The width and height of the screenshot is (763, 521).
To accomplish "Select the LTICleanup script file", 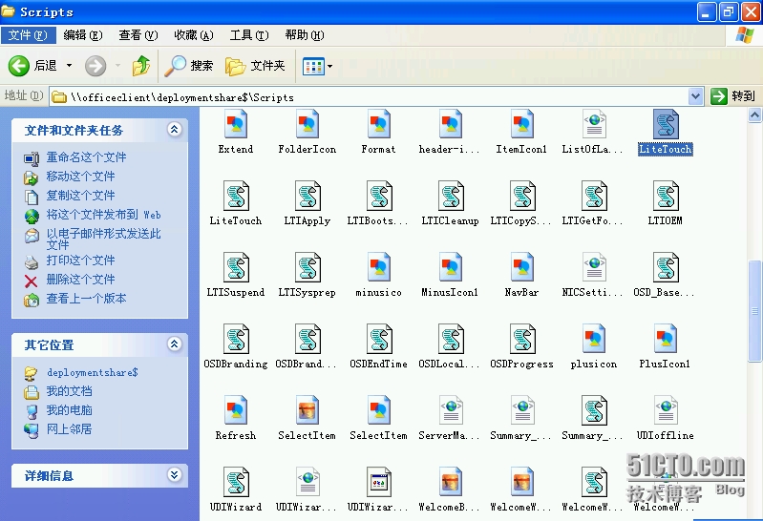I will click(x=450, y=203).
